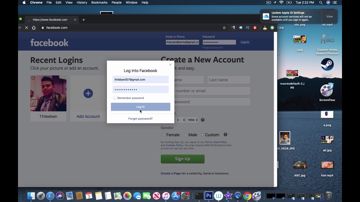Click the Last name input field
This screenshot has height=202, width=360.
click(229, 80)
